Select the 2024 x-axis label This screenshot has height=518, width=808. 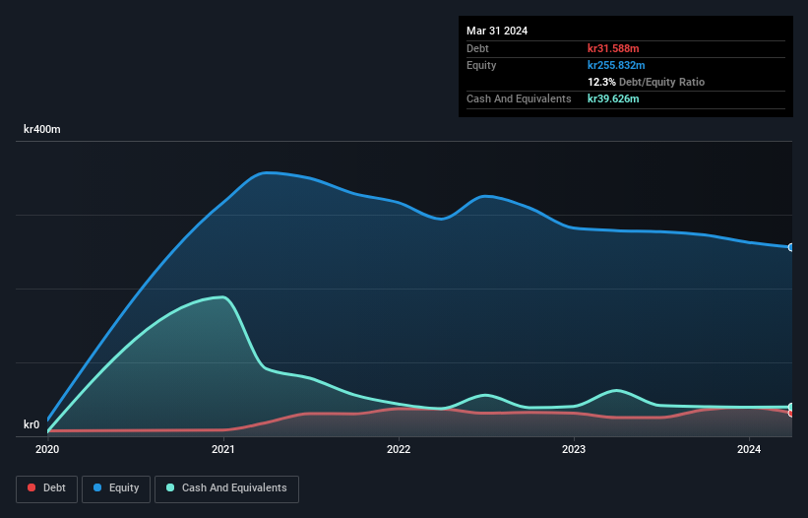click(x=749, y=449)
